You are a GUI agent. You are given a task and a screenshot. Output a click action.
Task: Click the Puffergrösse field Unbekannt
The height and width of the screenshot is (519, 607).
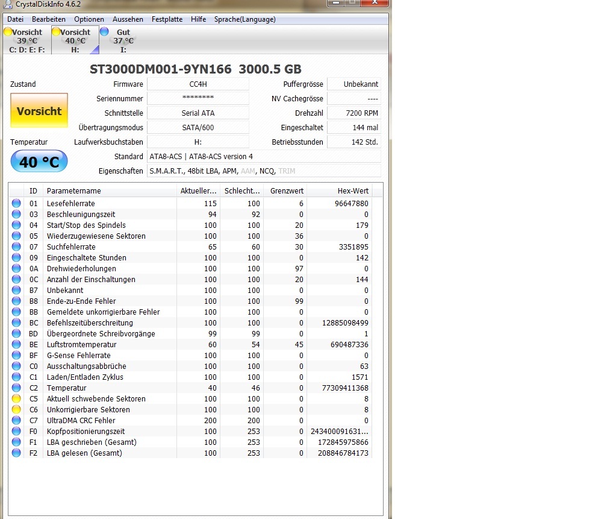354,84
